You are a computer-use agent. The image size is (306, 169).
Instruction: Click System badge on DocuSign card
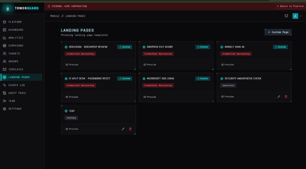tap(125, 47)
